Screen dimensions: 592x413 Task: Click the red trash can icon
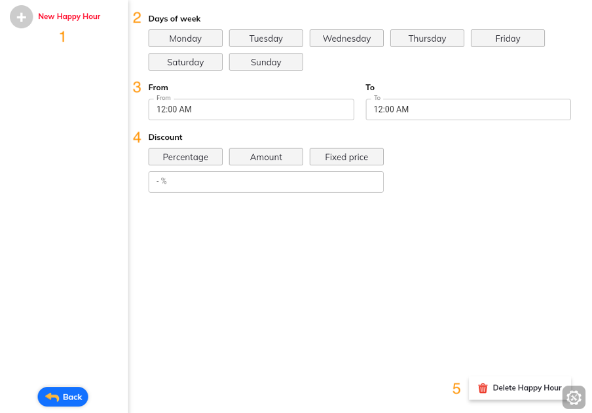click(x=483, y=388)
